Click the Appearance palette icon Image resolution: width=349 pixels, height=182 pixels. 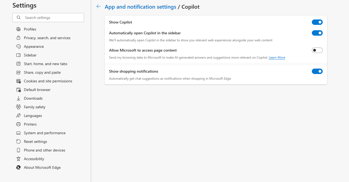18,46
